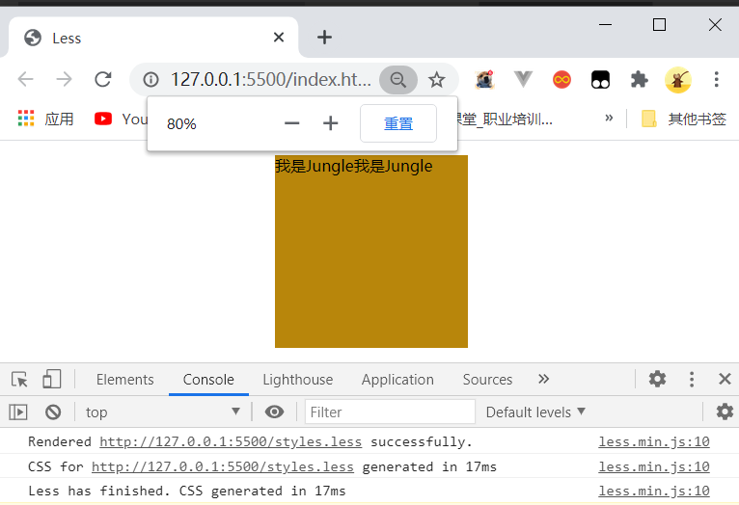Click the 80% zoom level text
739x505 pixels.
181,123
